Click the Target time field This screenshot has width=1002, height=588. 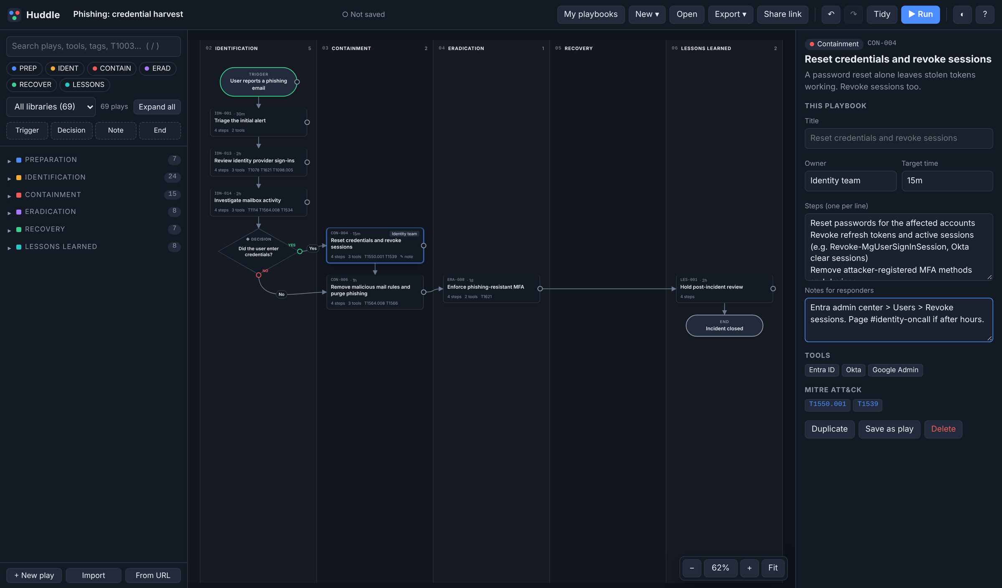[x=947, y=181]
